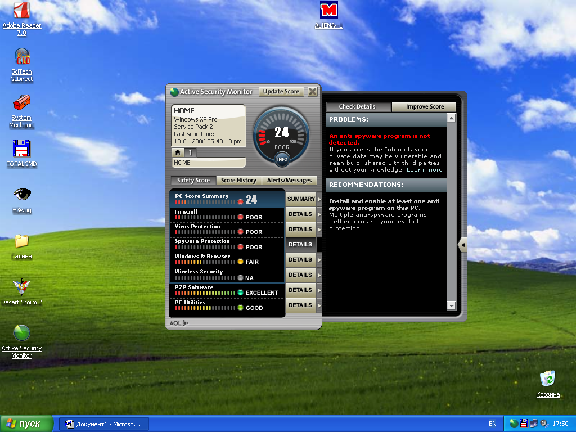This screenshot has height=432, width=576.
Task: Follow the Learn more link
Action: click(x=424, y=170)
